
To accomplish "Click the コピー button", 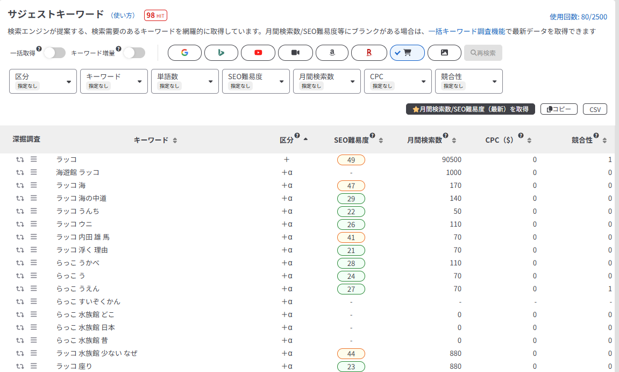I will [559, 109].
